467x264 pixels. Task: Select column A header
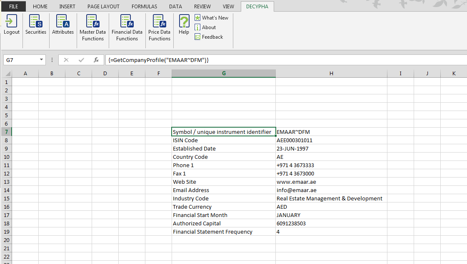(25, 74)
